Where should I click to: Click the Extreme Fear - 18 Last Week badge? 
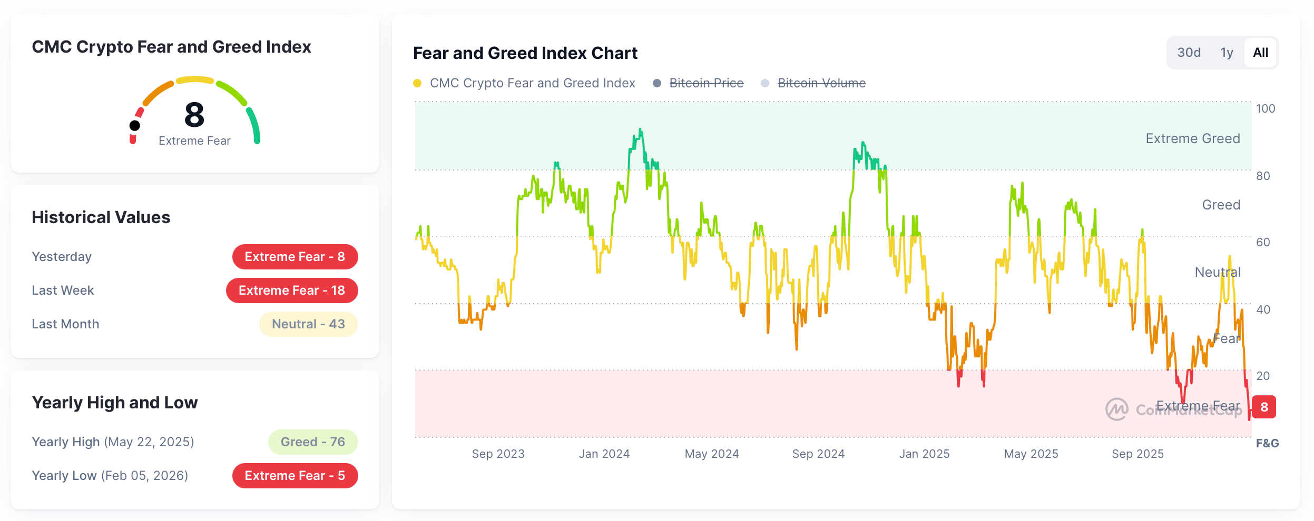tap(292, 290)
